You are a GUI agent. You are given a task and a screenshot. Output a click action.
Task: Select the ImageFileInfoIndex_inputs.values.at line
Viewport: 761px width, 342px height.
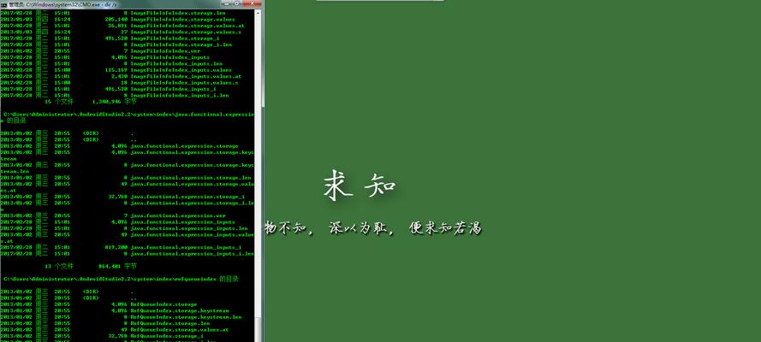pyautogui.click(x=121, y=76)
